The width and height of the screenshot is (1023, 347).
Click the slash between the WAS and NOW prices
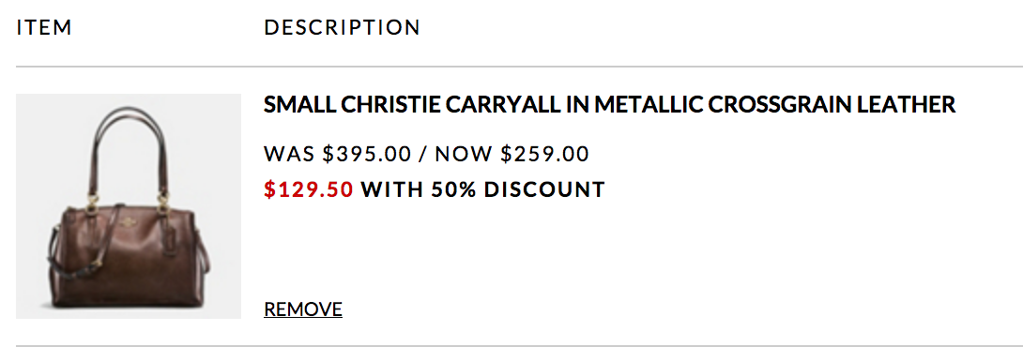pos(422,154)
